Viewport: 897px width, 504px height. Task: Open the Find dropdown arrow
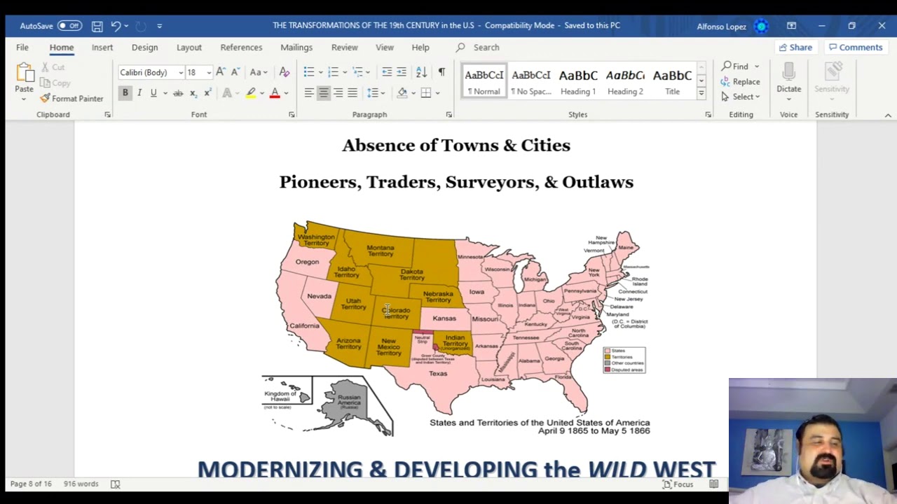tap(757, 66)
